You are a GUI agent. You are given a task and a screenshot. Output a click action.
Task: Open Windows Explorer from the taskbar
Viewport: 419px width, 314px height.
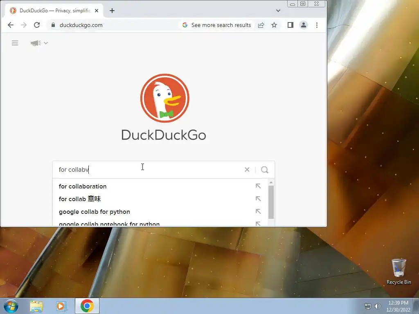pyautogui.click(x=36, y=306)
